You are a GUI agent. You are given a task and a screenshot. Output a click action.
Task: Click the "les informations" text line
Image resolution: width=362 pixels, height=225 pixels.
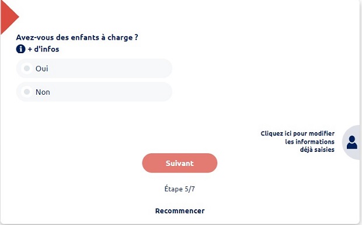point(309,141)
